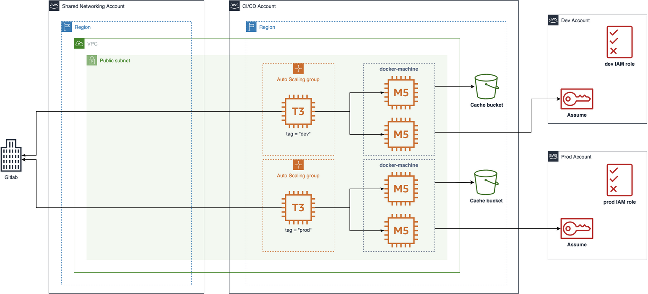Click the prod IAM role policy icon

coord(619,180)
